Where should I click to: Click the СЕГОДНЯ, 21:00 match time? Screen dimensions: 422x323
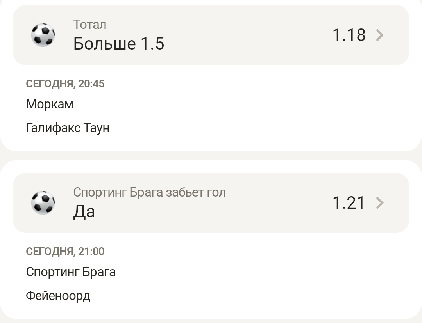(65, 252)
